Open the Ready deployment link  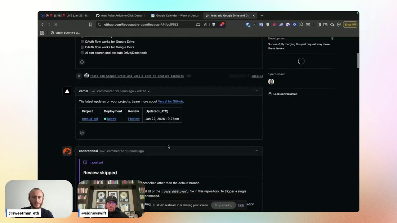pos(111,119)
